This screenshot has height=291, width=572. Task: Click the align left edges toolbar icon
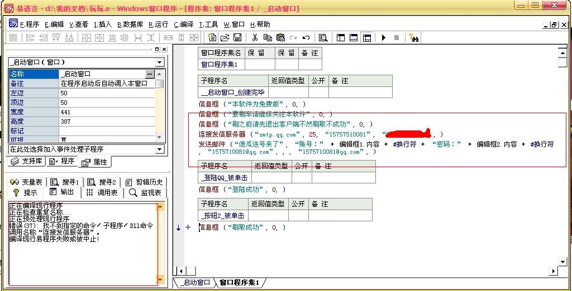(x=31, y=37)
